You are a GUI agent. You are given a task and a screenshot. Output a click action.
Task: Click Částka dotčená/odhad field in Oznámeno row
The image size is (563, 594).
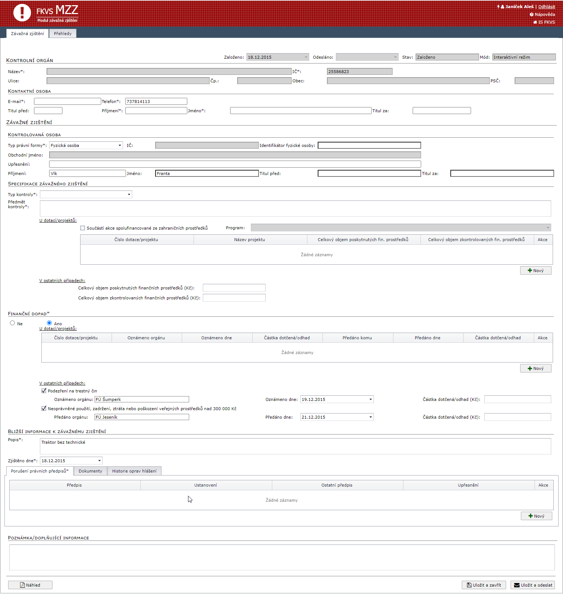(x=518, y=399)
